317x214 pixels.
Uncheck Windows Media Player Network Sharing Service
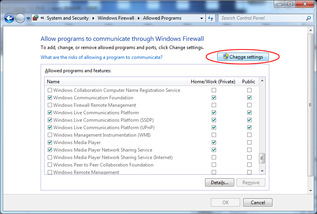coord(50,150)
